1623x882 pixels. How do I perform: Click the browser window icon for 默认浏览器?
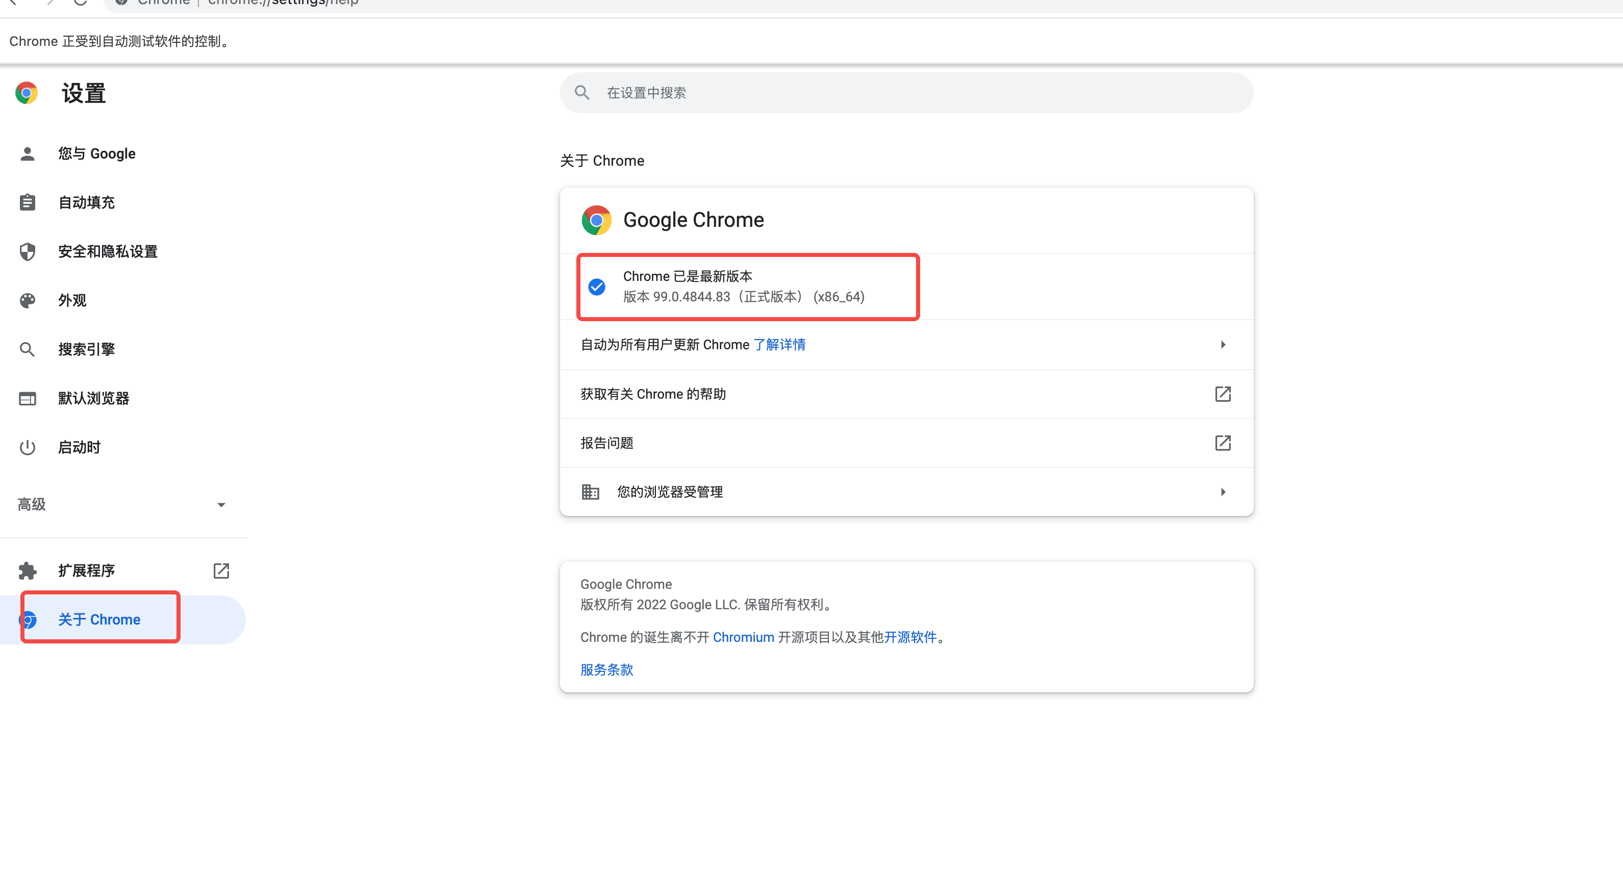click(27, 399)
